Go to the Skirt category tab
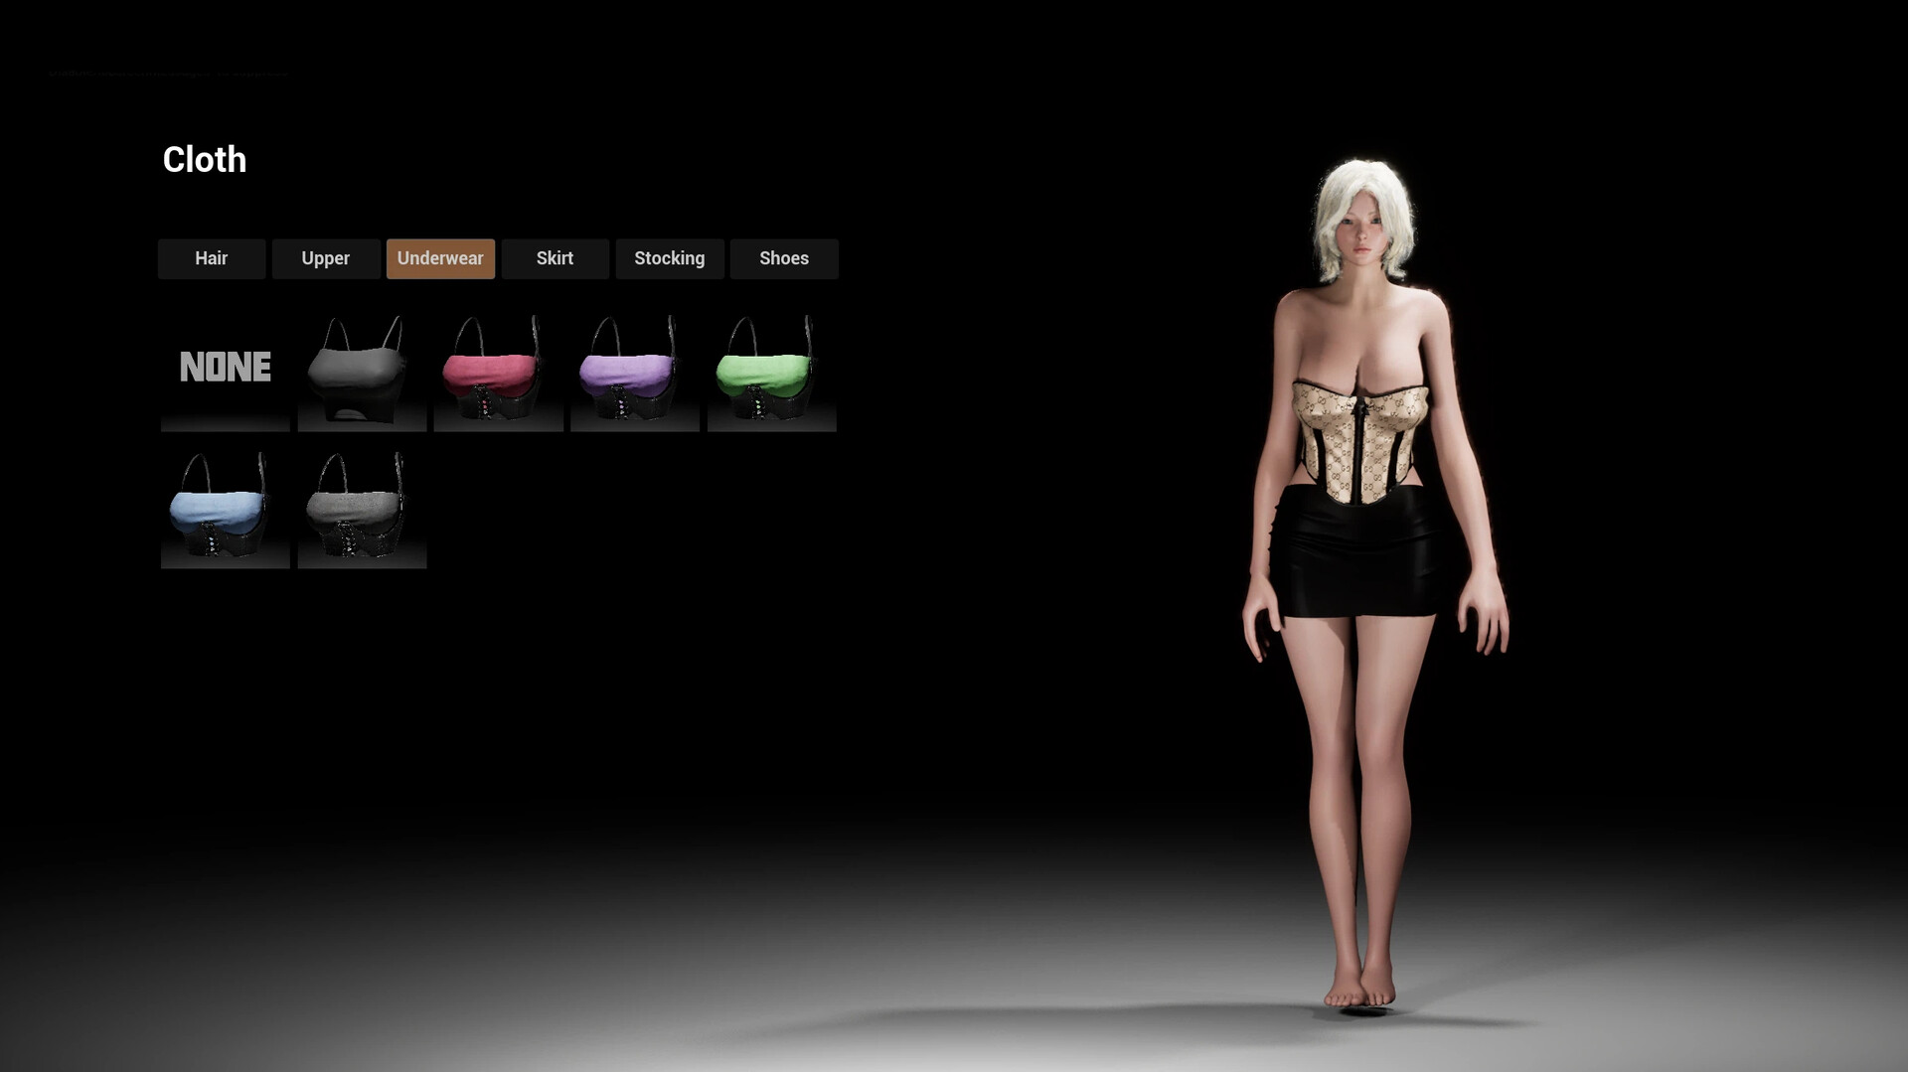The image size is (1908, 1072). coord(555,258)
